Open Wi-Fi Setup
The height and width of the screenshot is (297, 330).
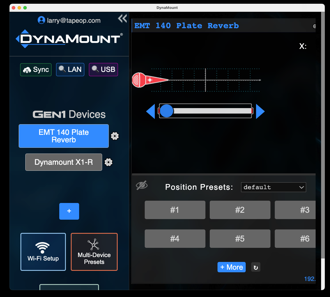(43, 252)
